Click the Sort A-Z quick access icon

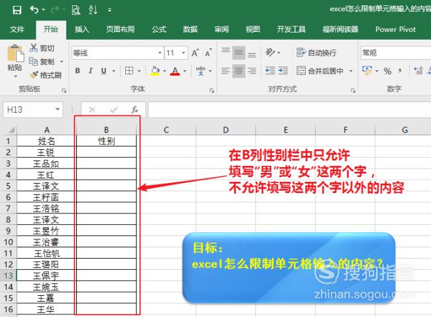93,10
